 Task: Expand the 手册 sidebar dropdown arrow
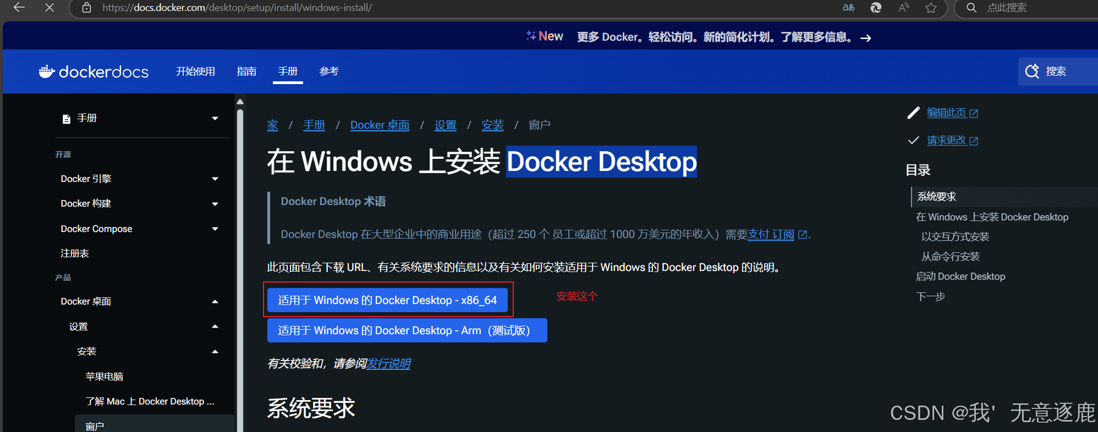215,118
